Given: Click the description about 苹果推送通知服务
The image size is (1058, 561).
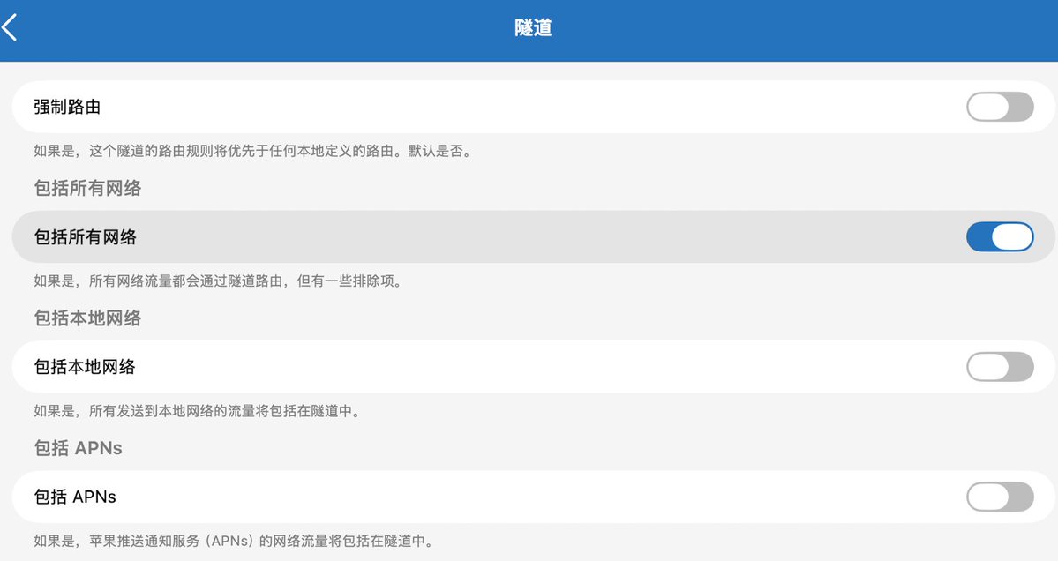Looking at the screenshot, I should click(234, 542).
